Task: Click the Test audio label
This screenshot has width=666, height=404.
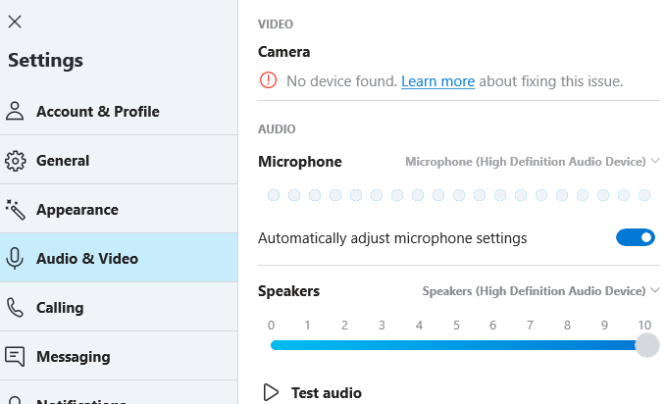Action: pyautogui.click(x=327, y=393)
